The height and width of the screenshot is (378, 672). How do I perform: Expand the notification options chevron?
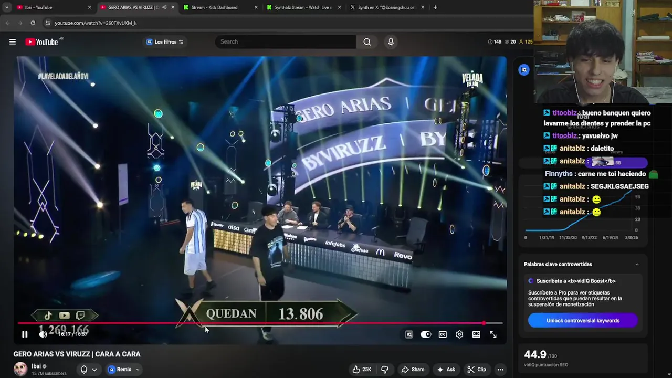point(94,369)
